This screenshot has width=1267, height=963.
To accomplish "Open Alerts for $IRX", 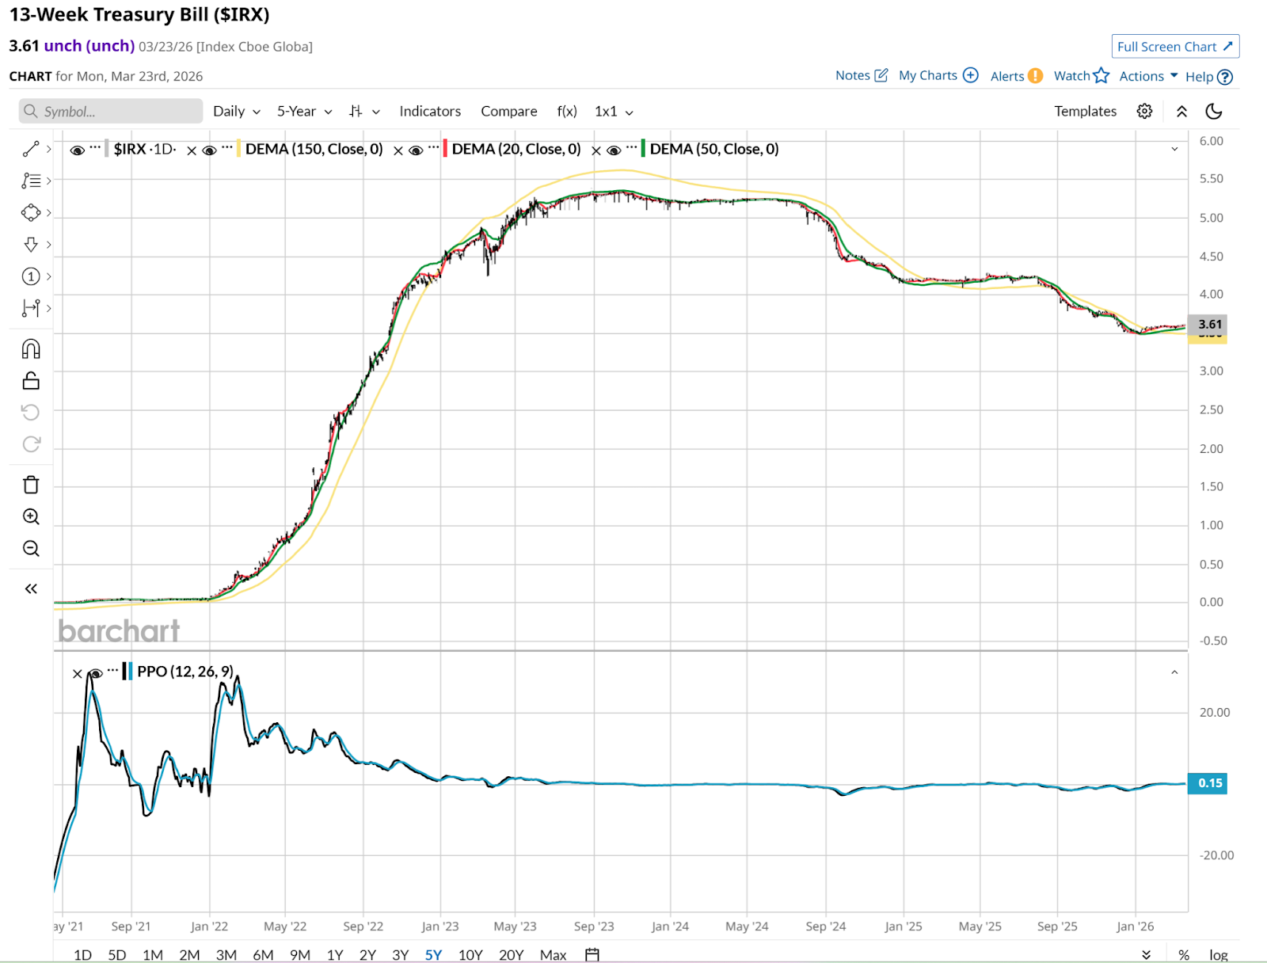I will (x=1017, y=76).
